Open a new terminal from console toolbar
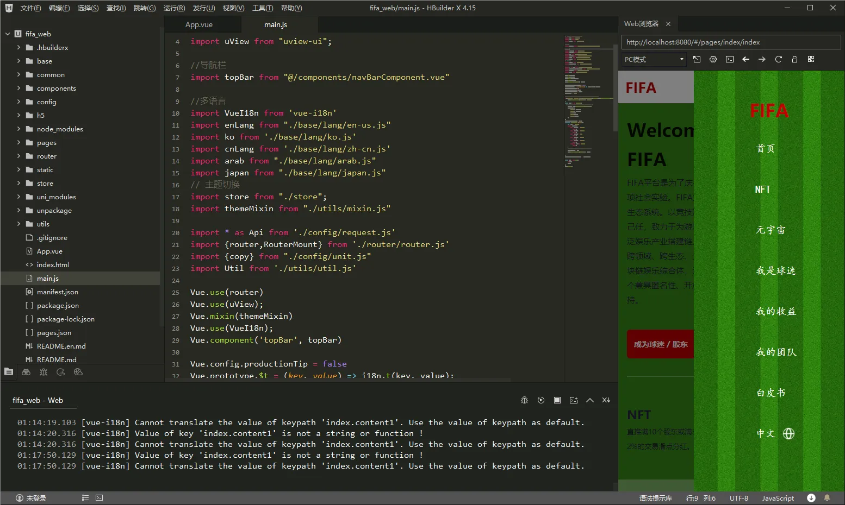The width and height of the screenshot is (845, 505). [573, 400]
